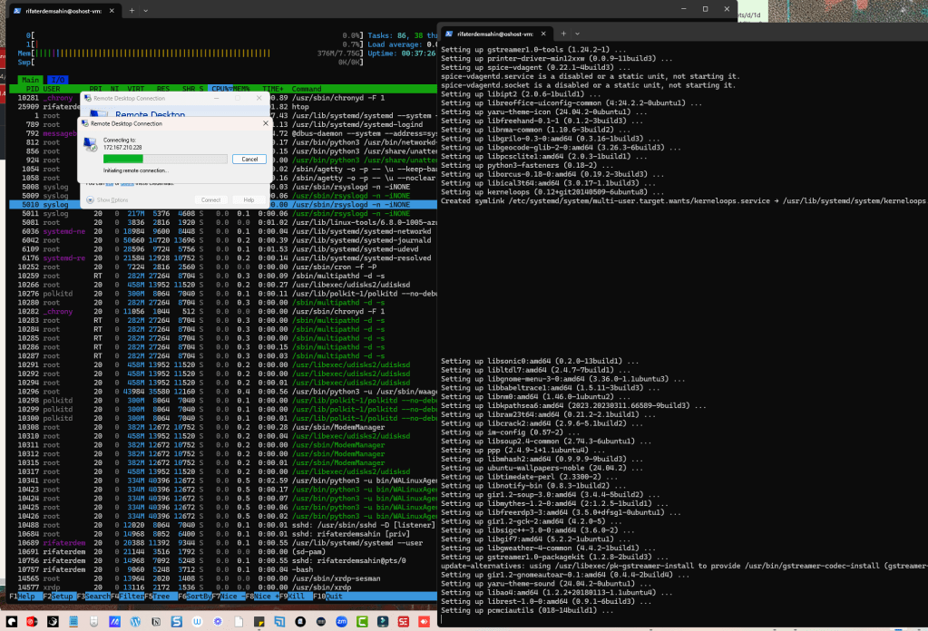Image resolution: width=928 pixels, height=631 pixels.
Task: Close the left terminal's rifaterdemsahin tab
Action: (x=112, y=11)
